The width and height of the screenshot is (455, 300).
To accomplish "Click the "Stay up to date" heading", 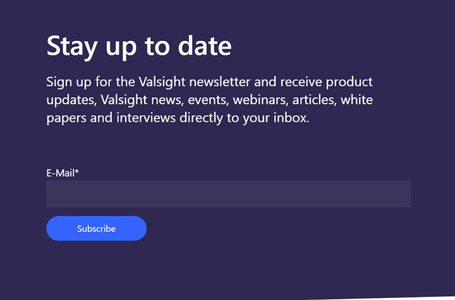I will (139, 47).
